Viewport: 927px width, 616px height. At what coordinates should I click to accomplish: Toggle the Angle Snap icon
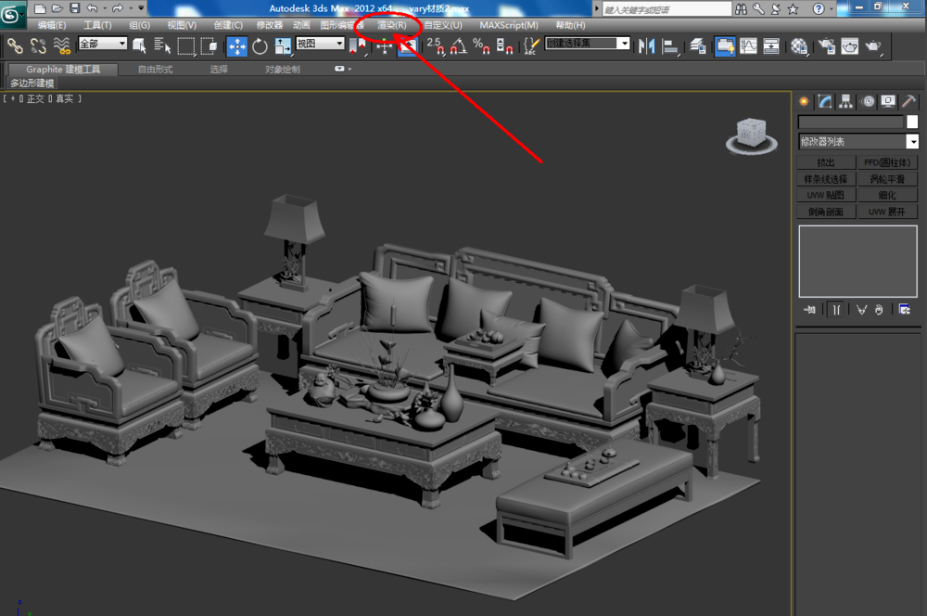click(x=459, y=45)
